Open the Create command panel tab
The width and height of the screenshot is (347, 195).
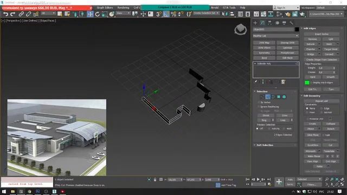tap(255, 23)
